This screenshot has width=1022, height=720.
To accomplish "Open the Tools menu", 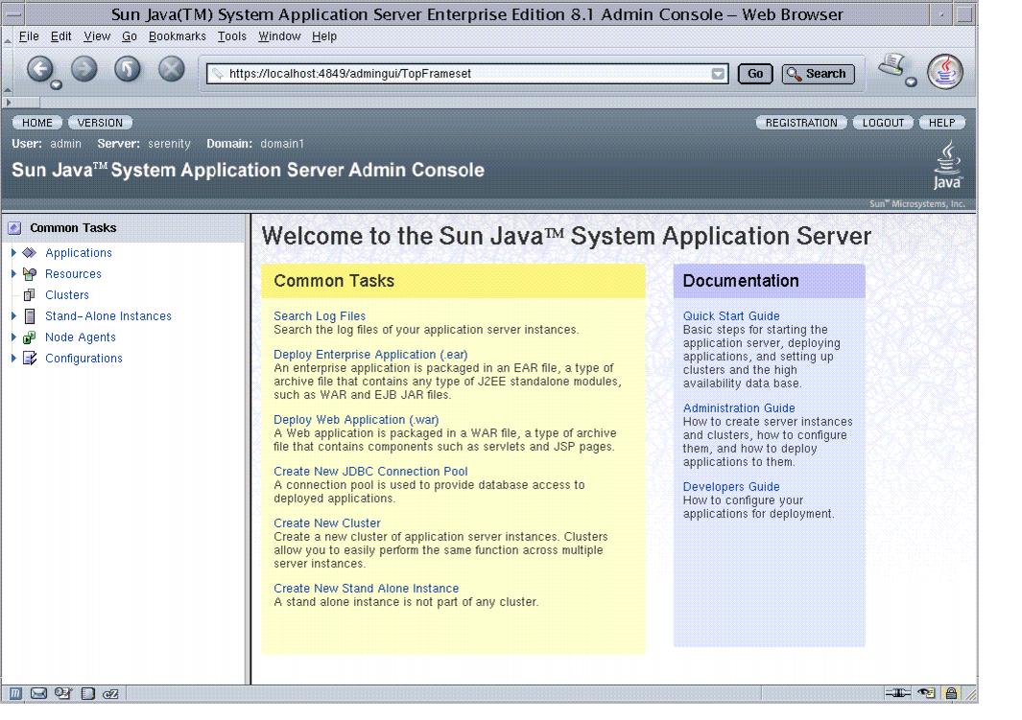I will (x=231, y=36).
